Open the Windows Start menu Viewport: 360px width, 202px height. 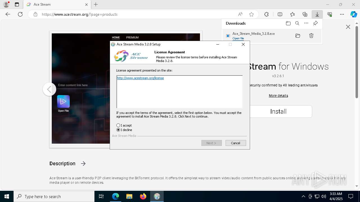click(x=7, y=196)
